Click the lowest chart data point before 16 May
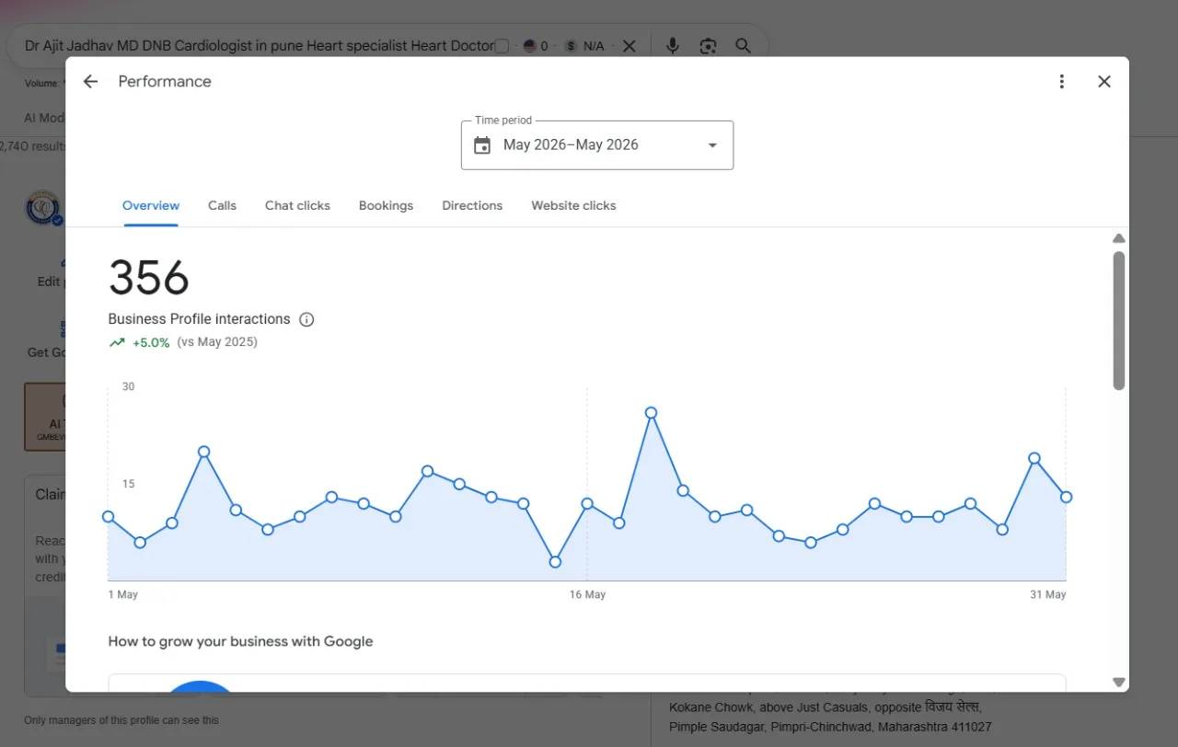1178x747 pixels. point(555,562)
